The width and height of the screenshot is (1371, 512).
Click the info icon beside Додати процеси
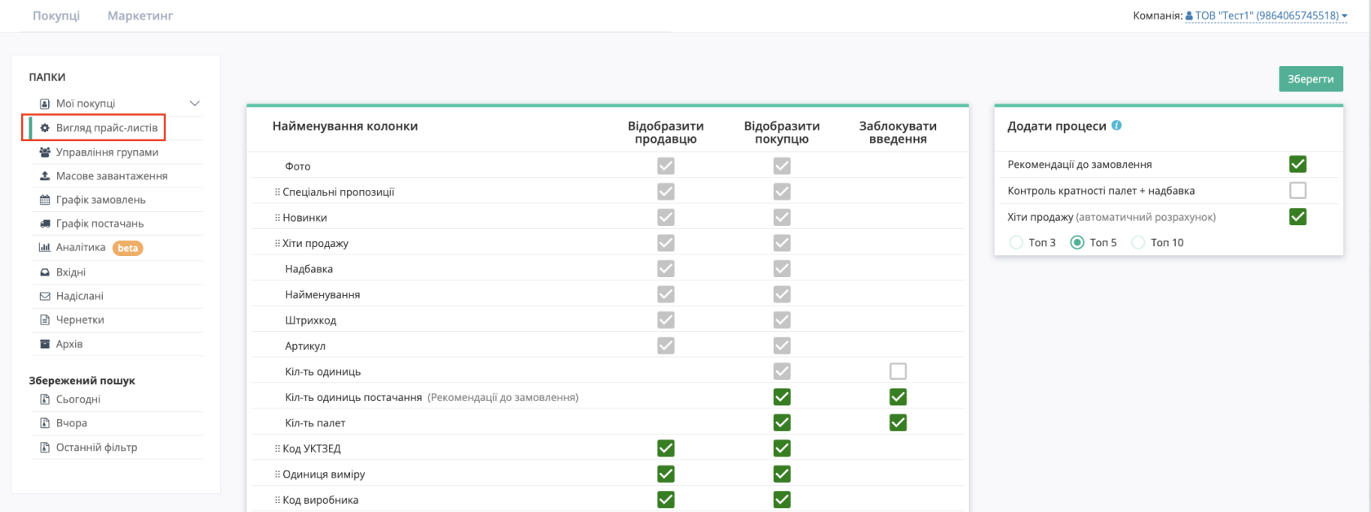pyautogui.click(x=1116, y=126)
